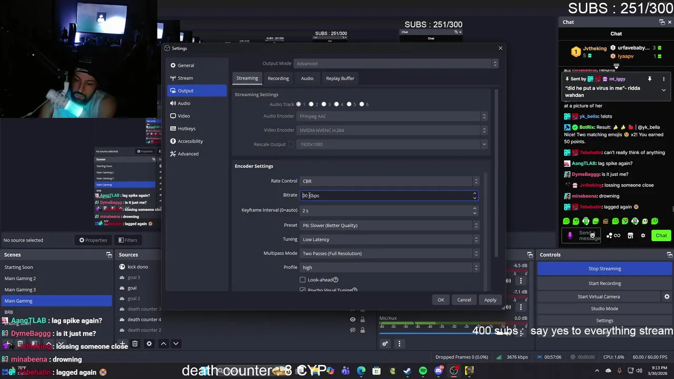Toggle visibility of death counter 4 source
This screenshot has width=674, height=379.
point(353,320)
